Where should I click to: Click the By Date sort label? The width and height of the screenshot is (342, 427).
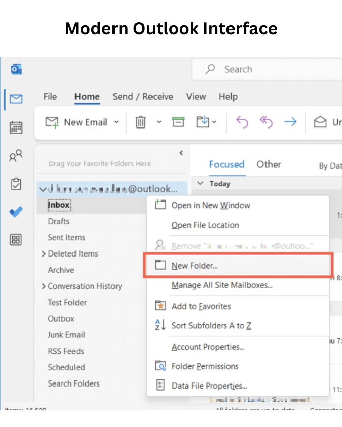click(330, 166)
